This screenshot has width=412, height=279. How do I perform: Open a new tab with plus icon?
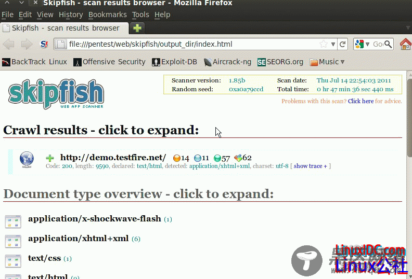(137, 28)
